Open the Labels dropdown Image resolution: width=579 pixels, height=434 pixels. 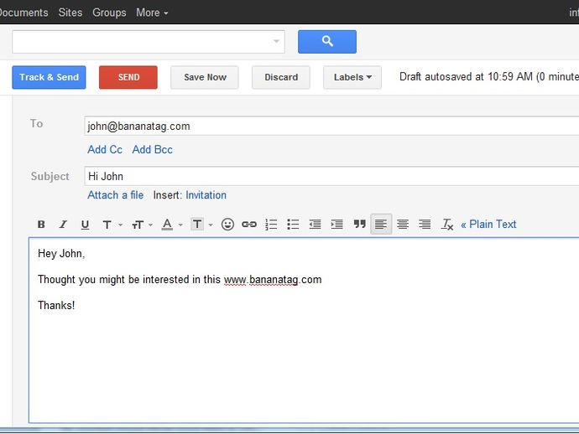tap(352, 77)
